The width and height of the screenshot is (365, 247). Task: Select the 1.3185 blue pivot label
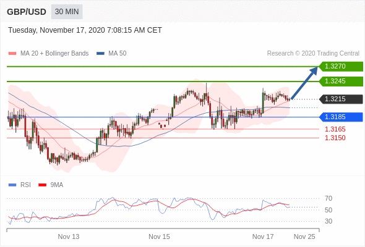coord(341,117)
